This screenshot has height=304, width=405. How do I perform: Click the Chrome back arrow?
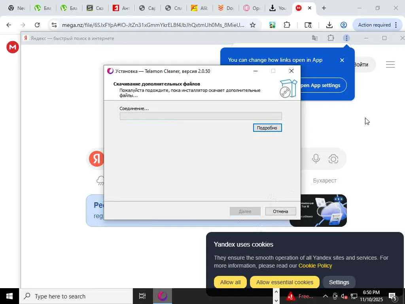pos(9,25)
